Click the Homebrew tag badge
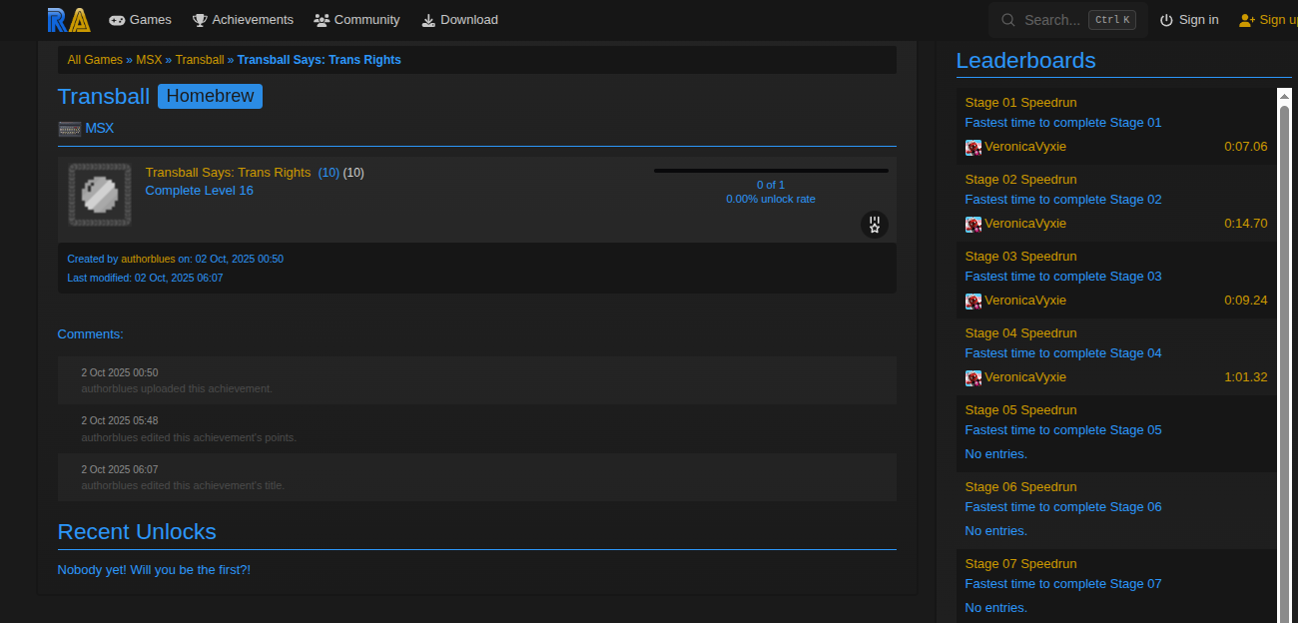This screenshot has width=1298, height=623. pos(210,96)
